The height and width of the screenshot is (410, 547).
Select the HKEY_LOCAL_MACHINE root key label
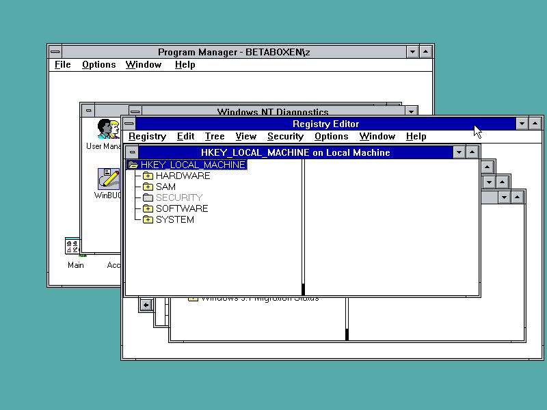point(194,165)
